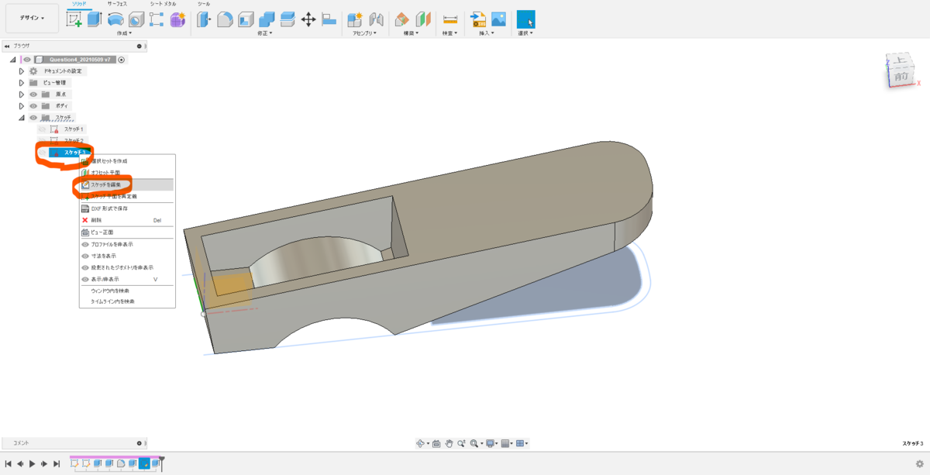Screen dimensions: 930x475
Task: Select the Fillet tool
Action: (225, 19)
